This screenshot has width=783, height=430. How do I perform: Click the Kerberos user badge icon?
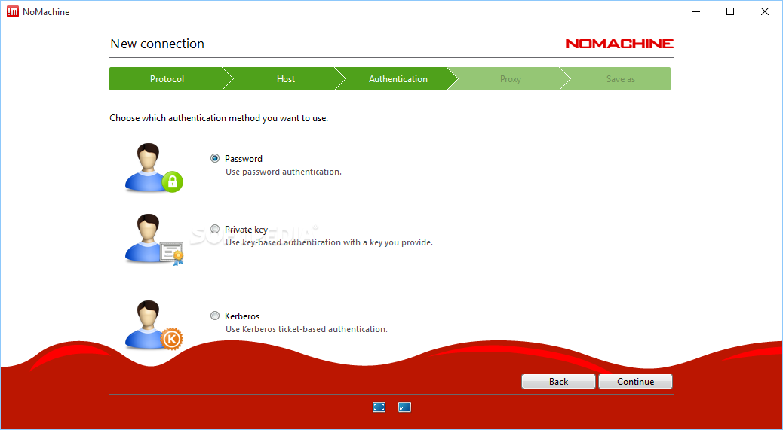coord(154,325)
